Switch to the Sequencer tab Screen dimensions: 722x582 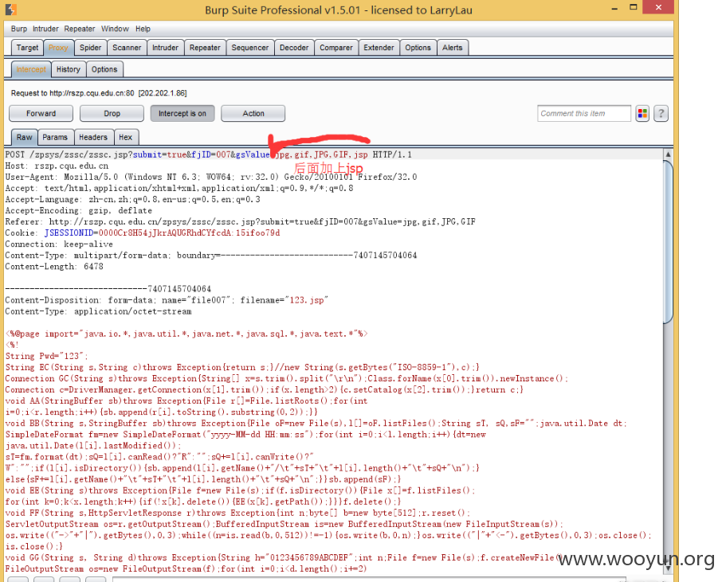click(x=250, y=48)
